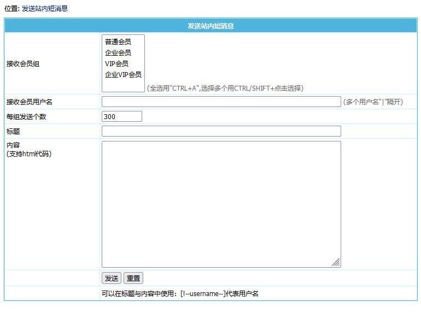Select 企业会员 in the member group list
Viewport: 421px width, 325px height.
pyautogui.click(x=118, y=53)
